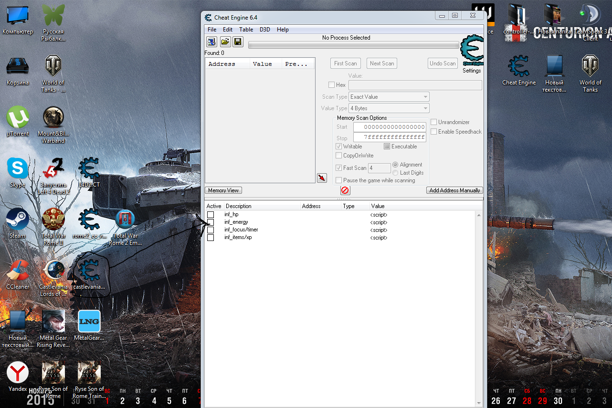Activate the inf_energy script checkbox
612x408 pixels.
pyautogui.click(x=211, y=222)
